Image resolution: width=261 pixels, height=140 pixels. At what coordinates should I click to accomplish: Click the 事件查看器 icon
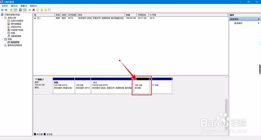[9, 24]
